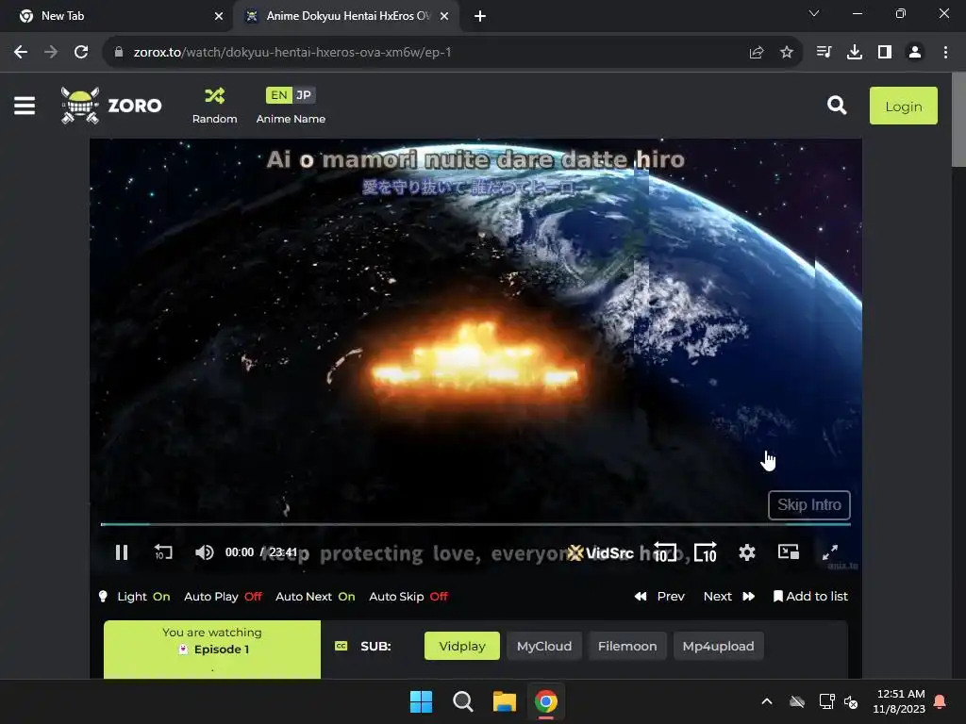966x724 pixels.
Task: Mute the video volume
Action: (x=204, y=552)
